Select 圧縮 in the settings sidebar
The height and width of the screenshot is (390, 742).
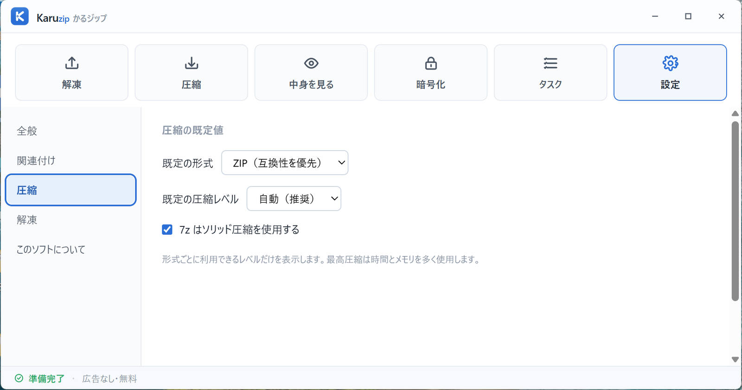[70, 190]
